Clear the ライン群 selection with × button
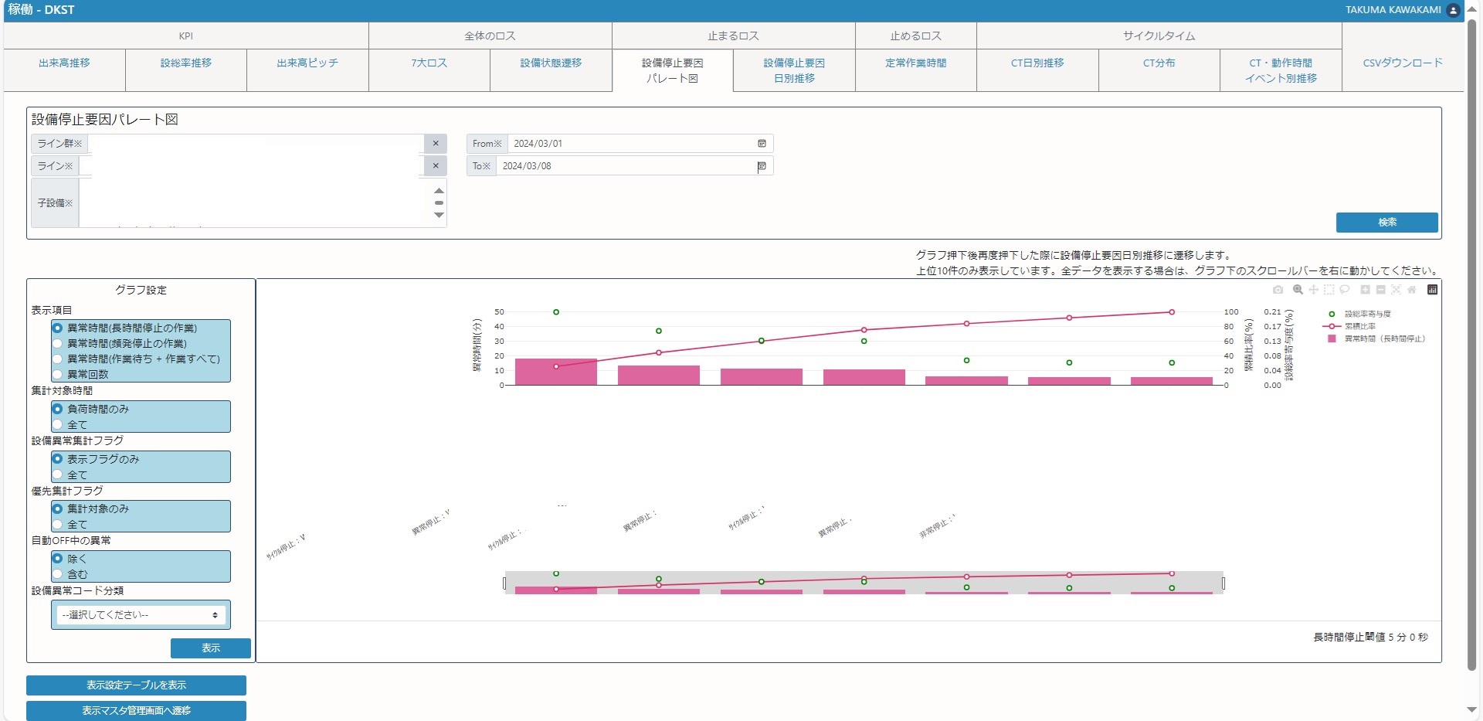Image resolution: width=1483 pixels, height=721 pixels. [x=436, y=144]
